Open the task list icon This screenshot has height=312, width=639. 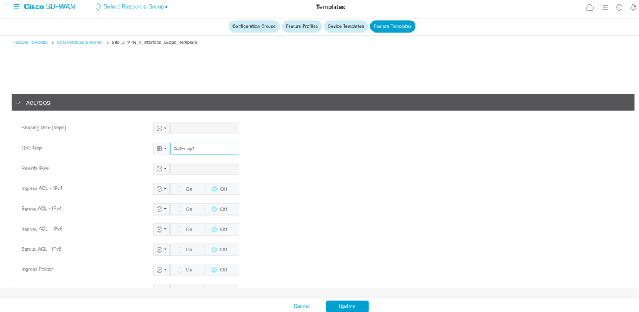[x=605, y=8]
